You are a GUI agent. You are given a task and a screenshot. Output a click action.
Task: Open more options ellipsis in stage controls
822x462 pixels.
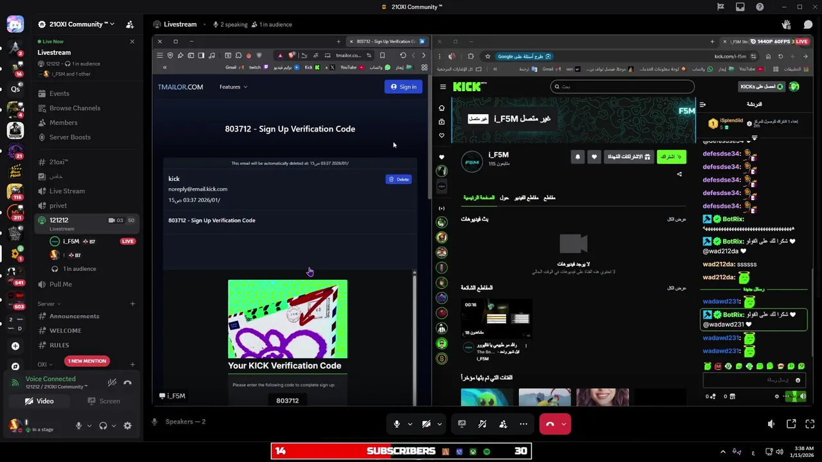point(523,424)
